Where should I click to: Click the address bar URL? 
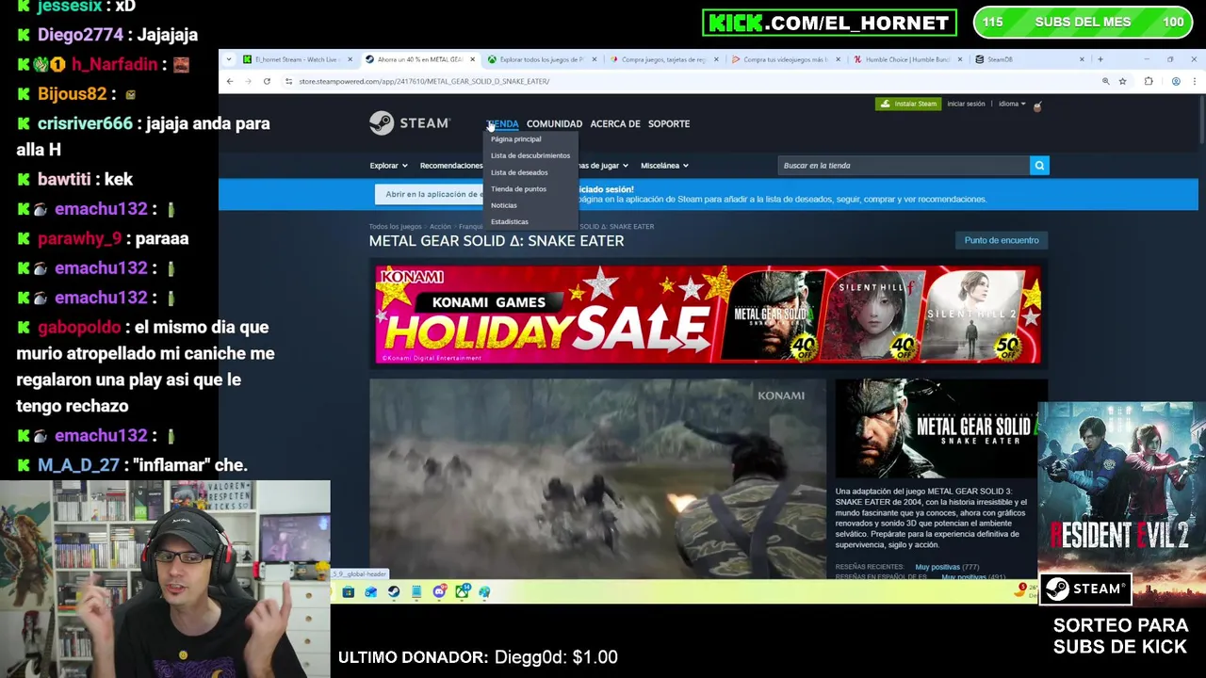(424, 81)
